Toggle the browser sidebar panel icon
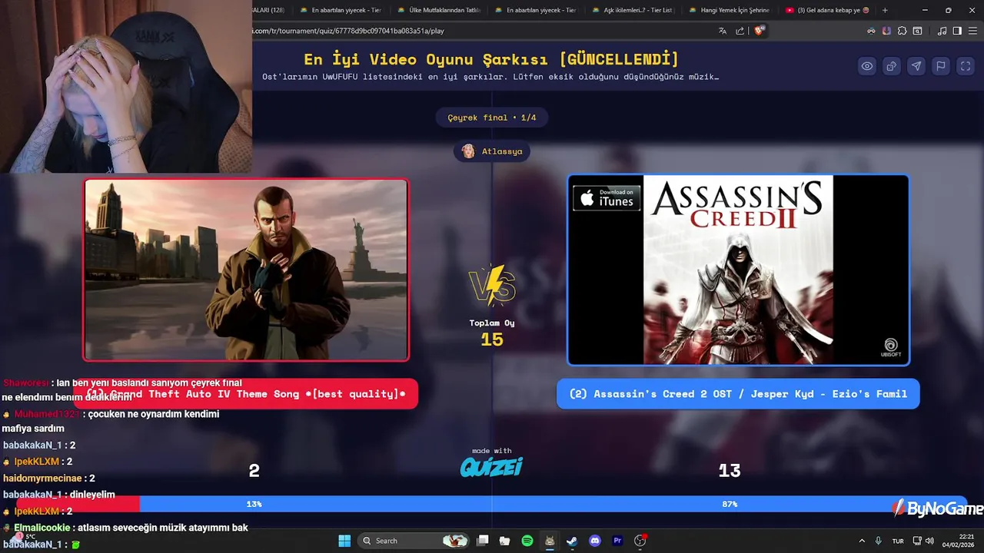The image size is (984, 553). point(957,31)
